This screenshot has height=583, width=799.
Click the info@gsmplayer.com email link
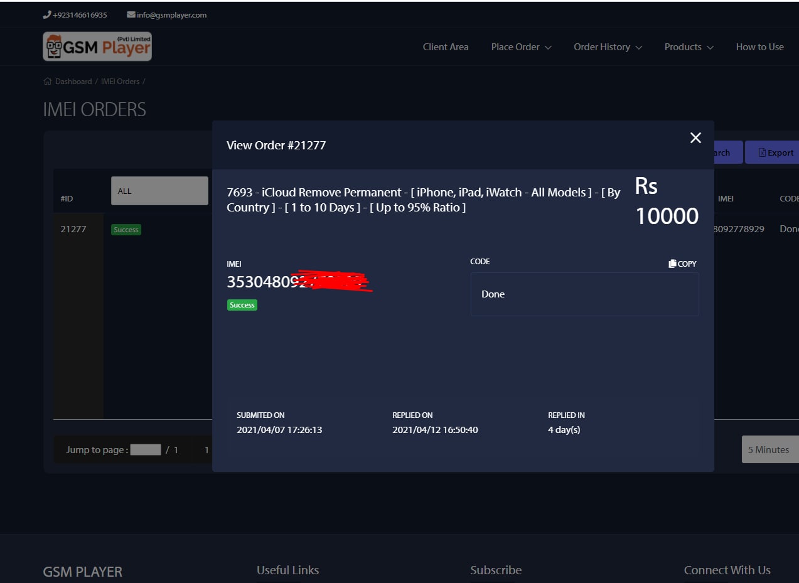point(167,15)
